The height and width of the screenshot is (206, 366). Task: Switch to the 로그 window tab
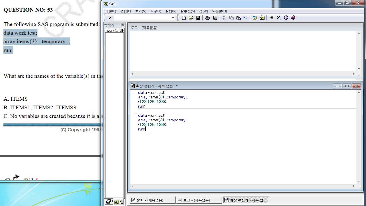pos(199,200)
